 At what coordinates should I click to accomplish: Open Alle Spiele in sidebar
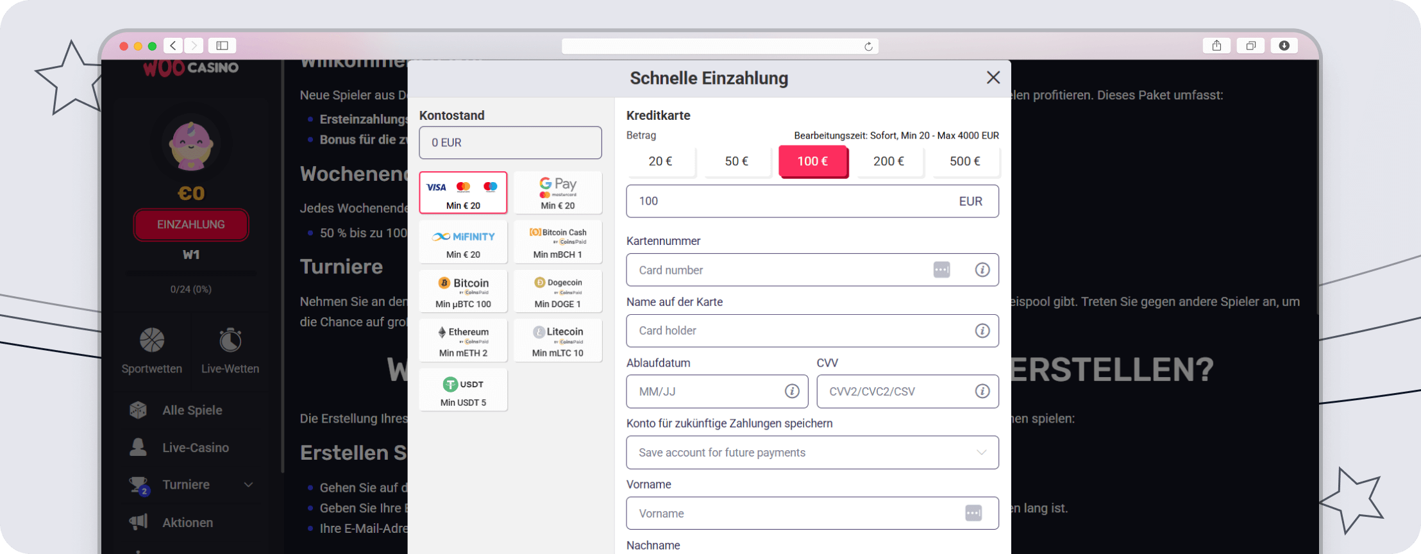(192, 410)
